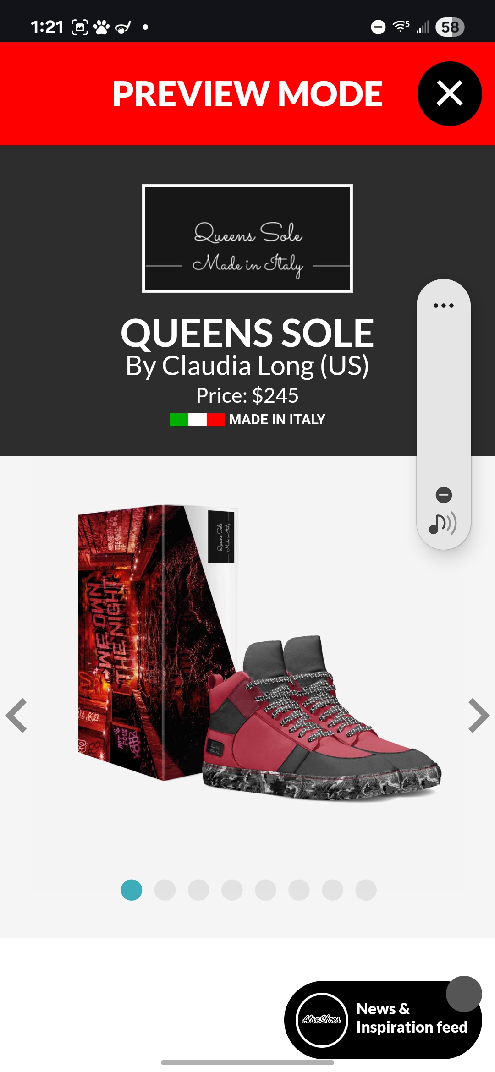Go to next shoe image arrow
The height and width of the screenshot is (1072, 495).
pyautogui.click(x=478, y=716)
